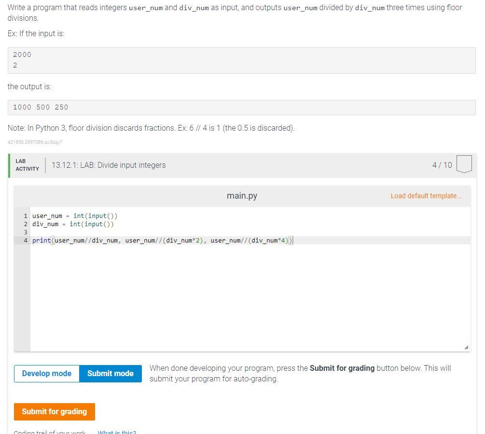The image size is (485, 434).
Task: Click the 'What is this?' link
Action: [117, 432]
